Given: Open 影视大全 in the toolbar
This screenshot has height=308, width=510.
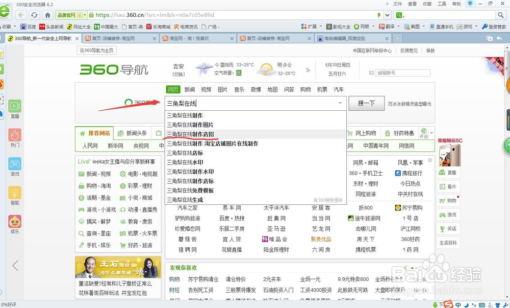Looking at the screenshot, I should tap(338, 27).
